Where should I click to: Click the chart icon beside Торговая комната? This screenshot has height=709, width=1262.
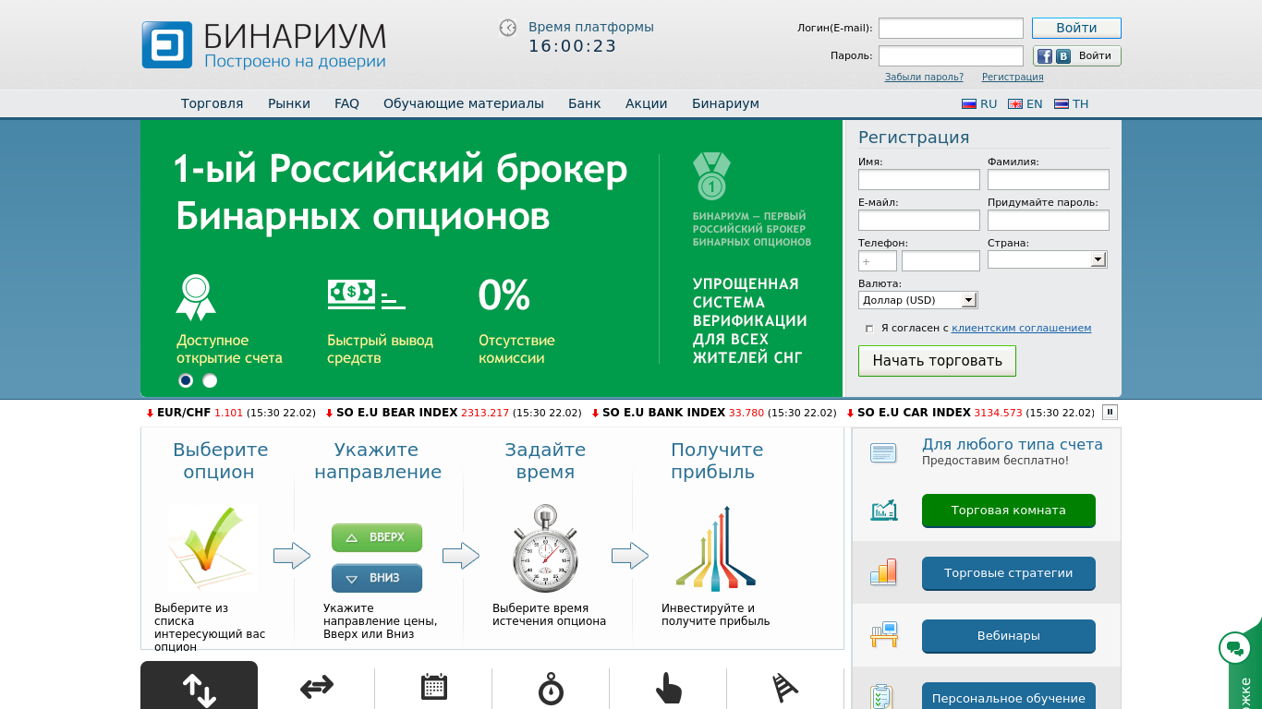(x=884, y=510)
